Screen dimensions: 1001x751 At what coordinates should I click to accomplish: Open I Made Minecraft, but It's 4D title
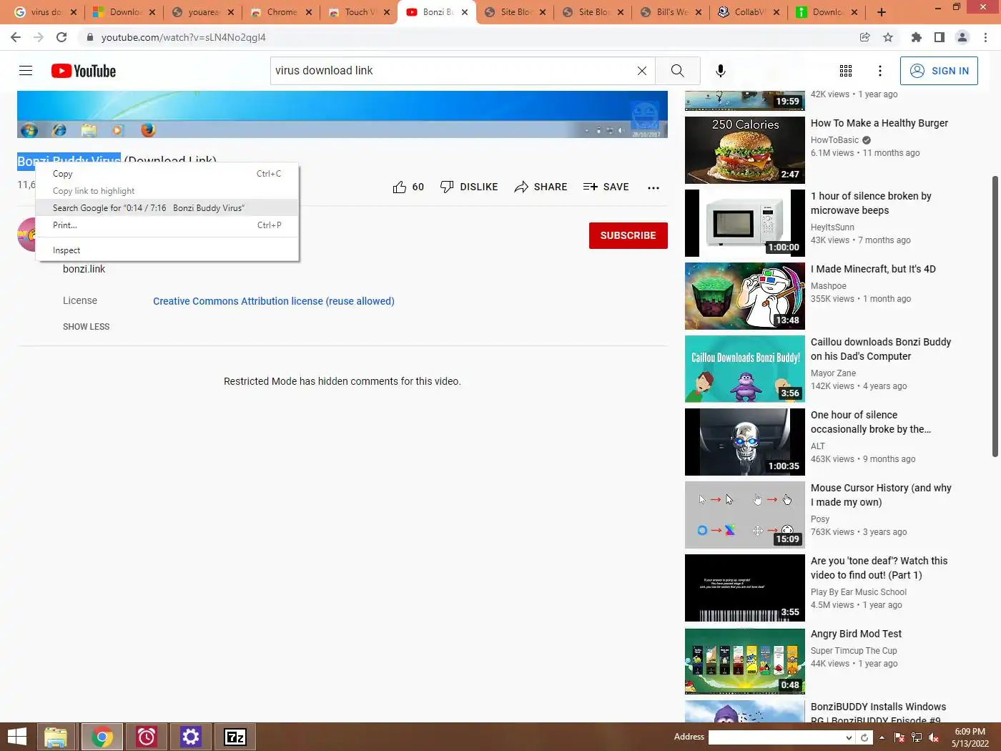873,269
